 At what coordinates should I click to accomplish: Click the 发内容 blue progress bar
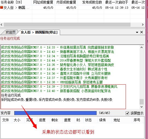(x=55, y=113)
